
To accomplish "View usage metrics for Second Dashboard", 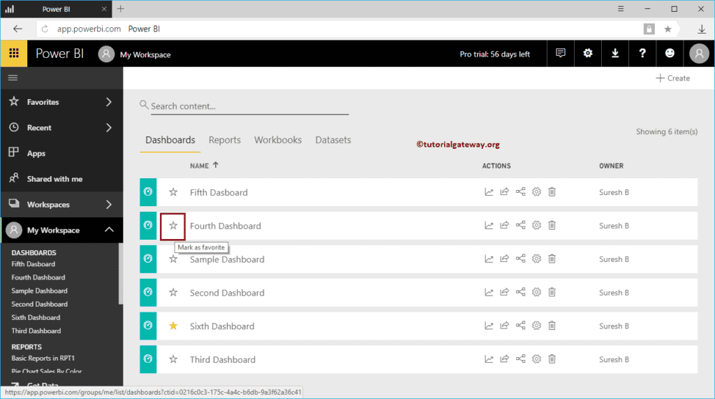I will tap(489, 292).
